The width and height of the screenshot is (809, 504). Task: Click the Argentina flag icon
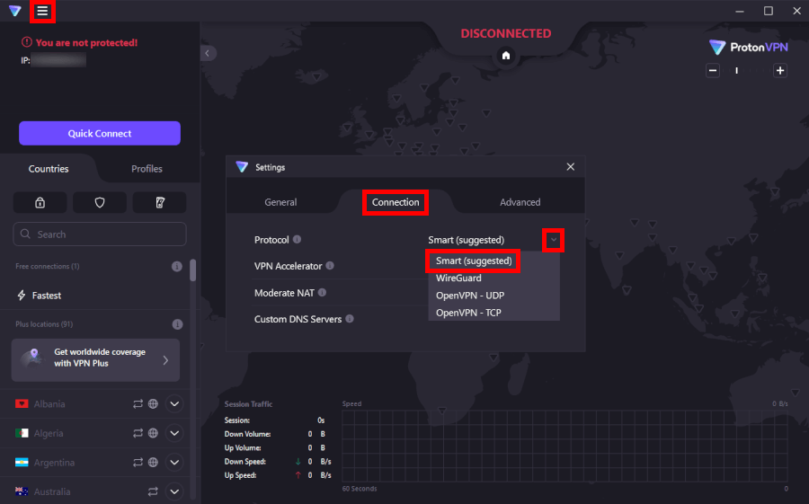pyautogui.click(x=22, y=463)
